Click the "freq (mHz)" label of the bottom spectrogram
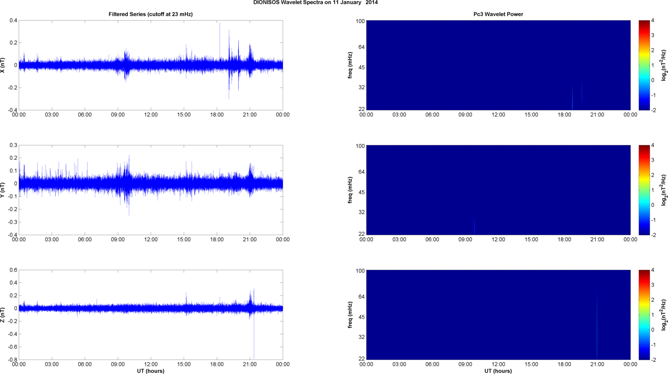Viewport: 668px width, 374px height. tap(350, 315)
